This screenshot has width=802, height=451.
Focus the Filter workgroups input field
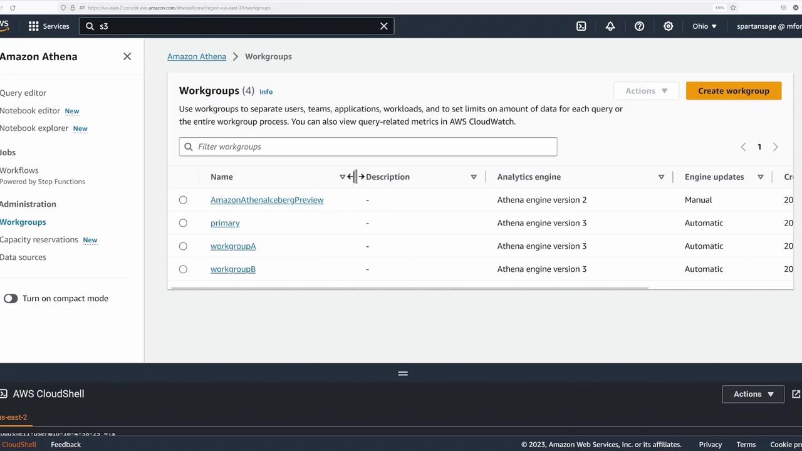click(368, 147)
